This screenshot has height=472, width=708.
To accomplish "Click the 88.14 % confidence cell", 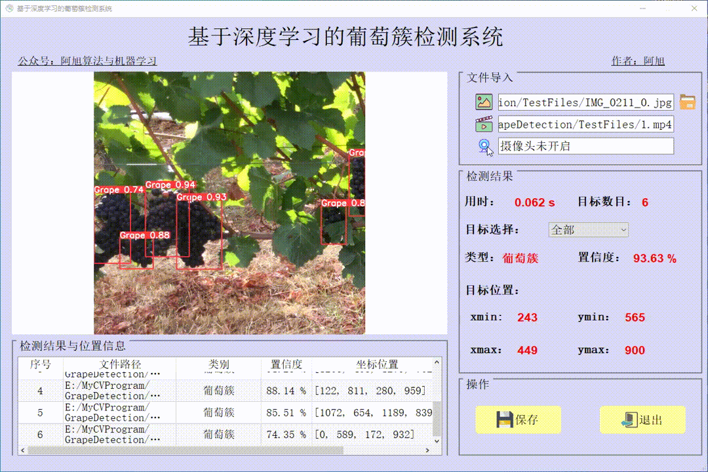I will tap(286, 391).
